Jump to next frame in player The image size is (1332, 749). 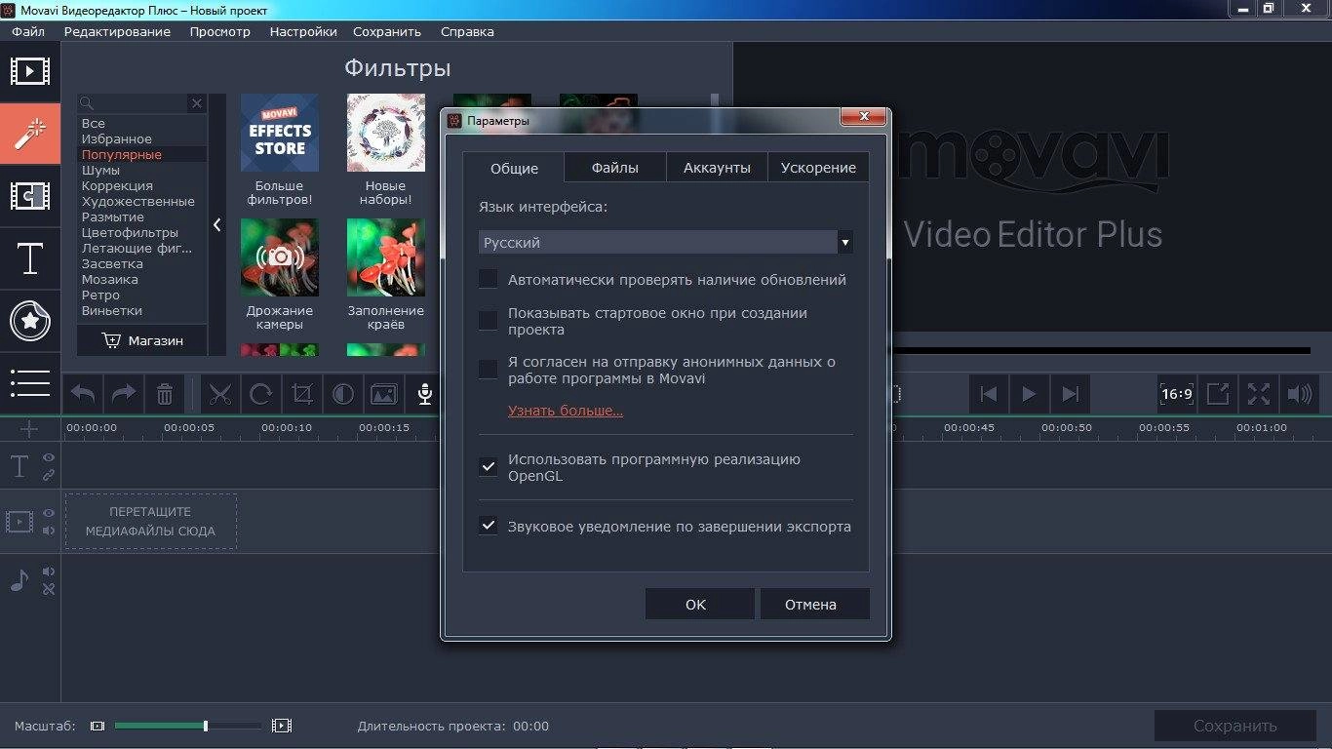[1071, 394]
